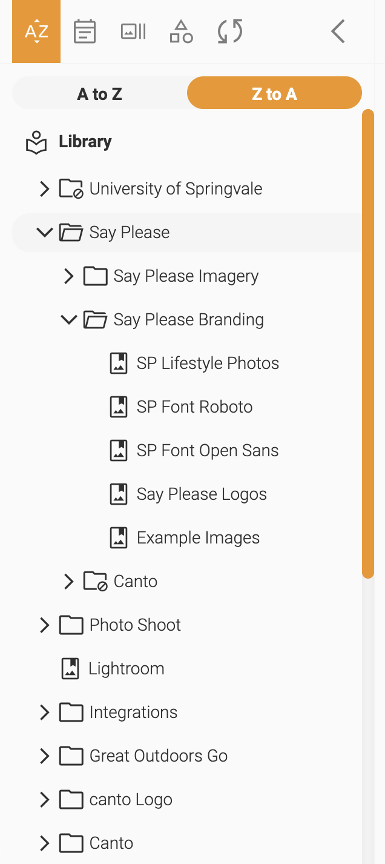385x864 pixels.
Task: Expand the University of Springvale folder
Action: click(44, 189)
